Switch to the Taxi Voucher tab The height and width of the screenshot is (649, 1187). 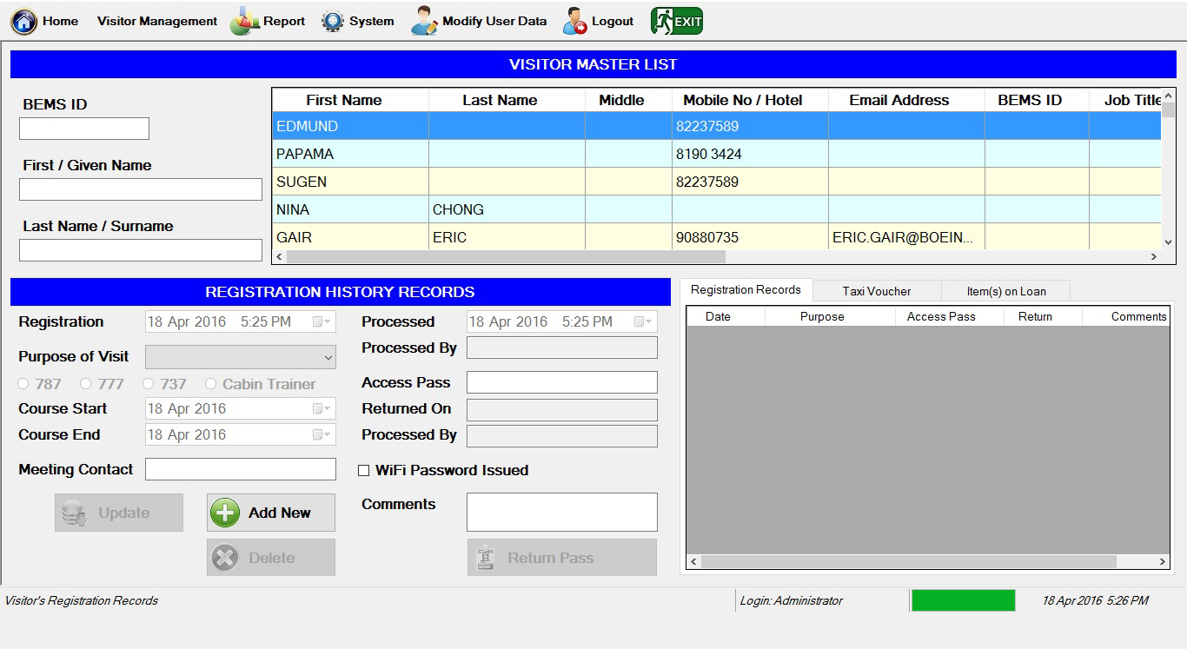coord(876,290)
